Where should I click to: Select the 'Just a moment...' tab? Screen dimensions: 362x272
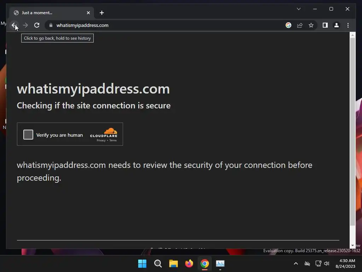tap(52, 13)
